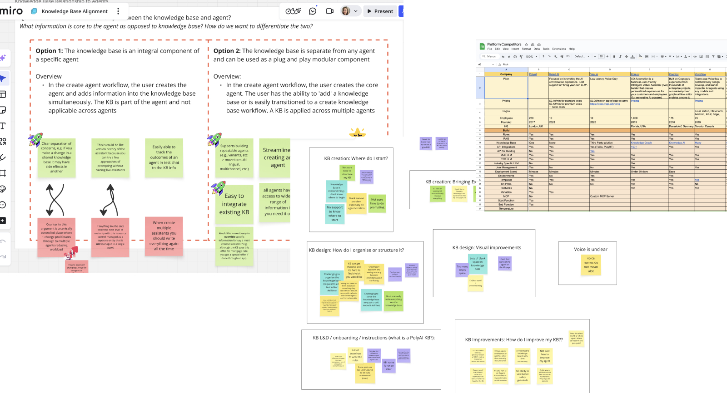Open the fill color picker in Sheets
Image resolution: width=727 pixels, height=393 pixels.
pos(640,56)
